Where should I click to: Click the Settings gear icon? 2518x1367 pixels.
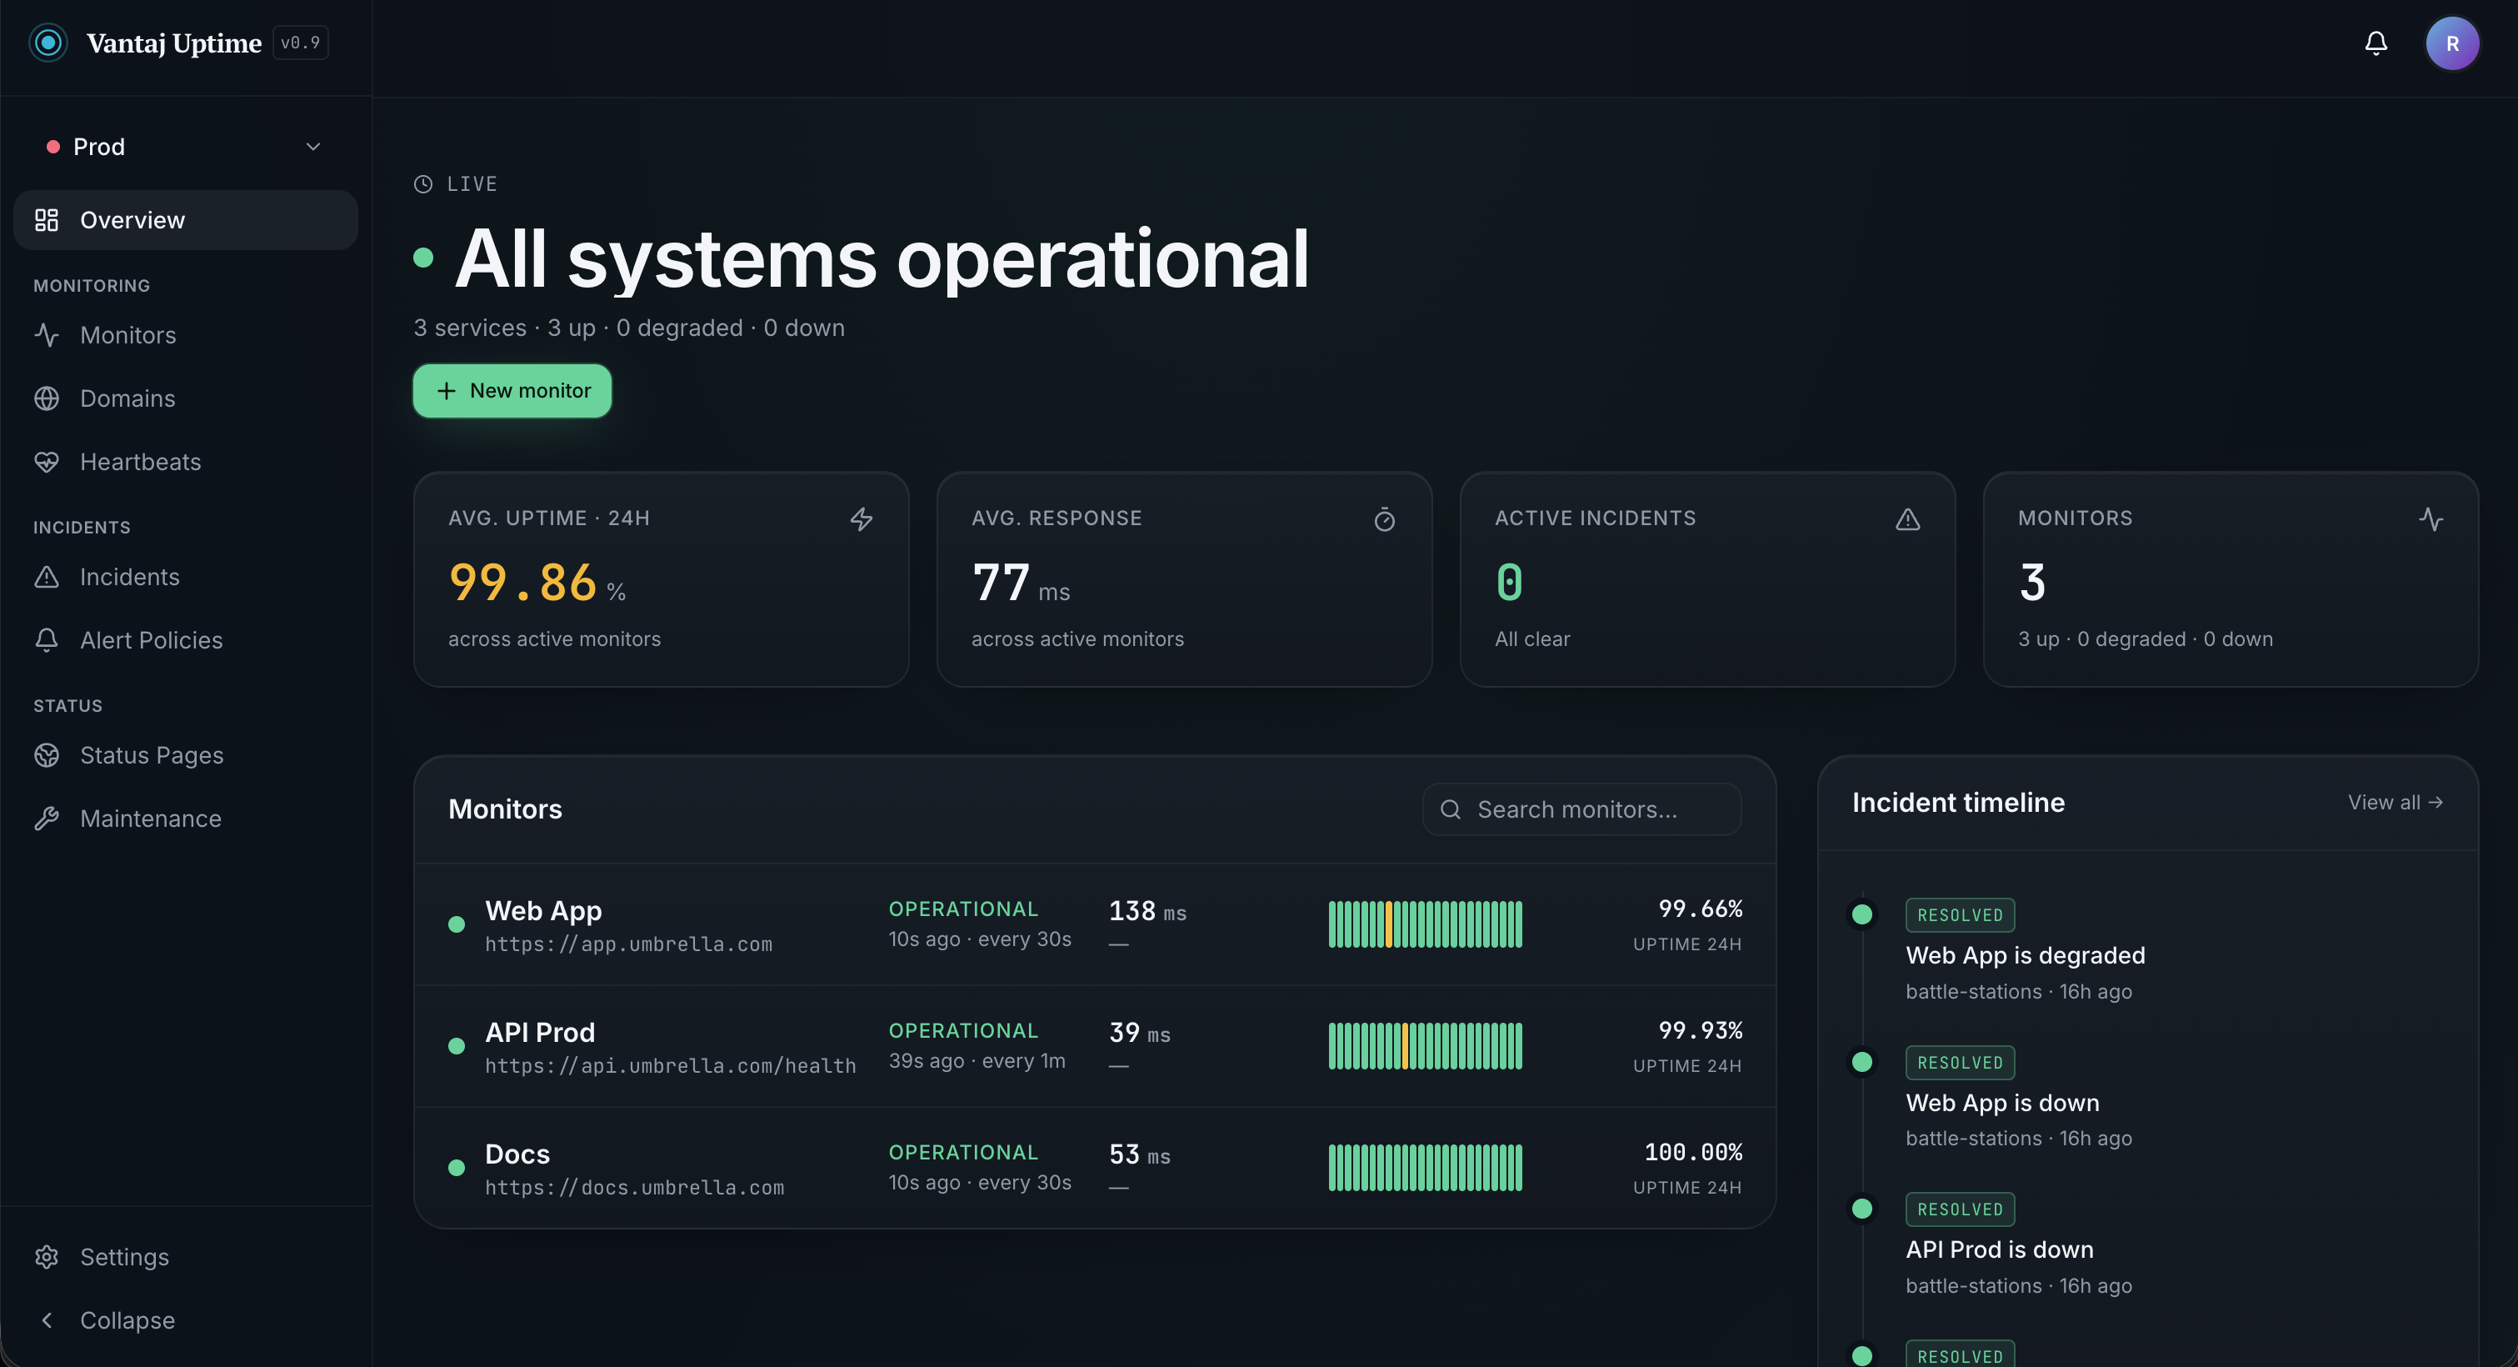[x=47, y=1256]
